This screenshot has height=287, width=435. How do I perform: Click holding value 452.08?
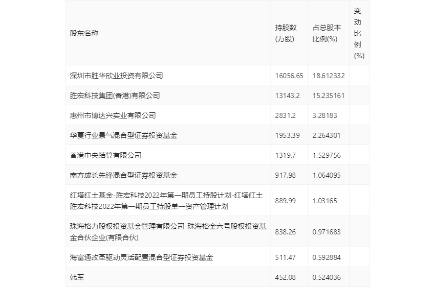[x=285, y=277]
